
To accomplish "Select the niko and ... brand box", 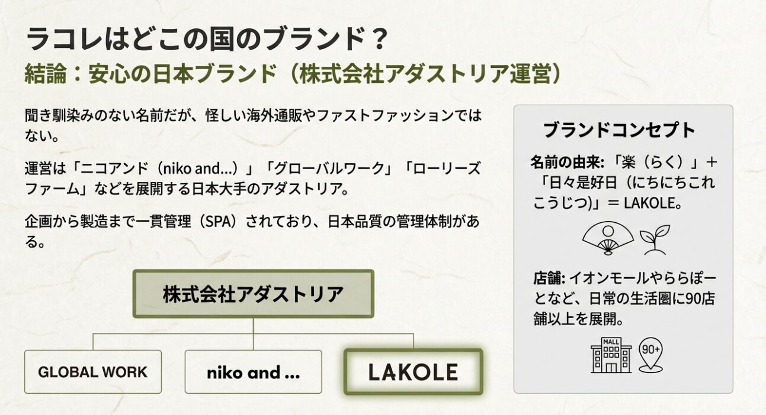I will click(253, 372).
